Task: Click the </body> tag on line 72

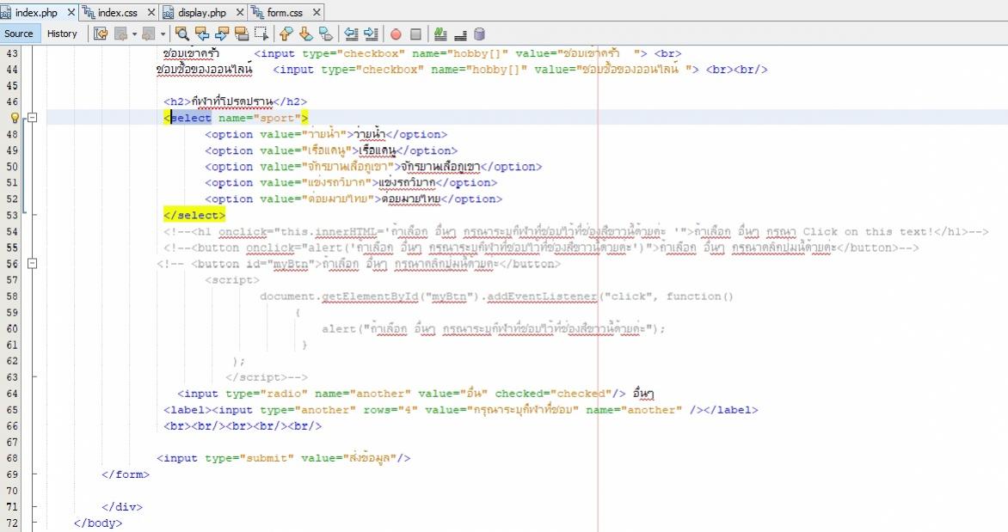Action: [x=98, y=523]
